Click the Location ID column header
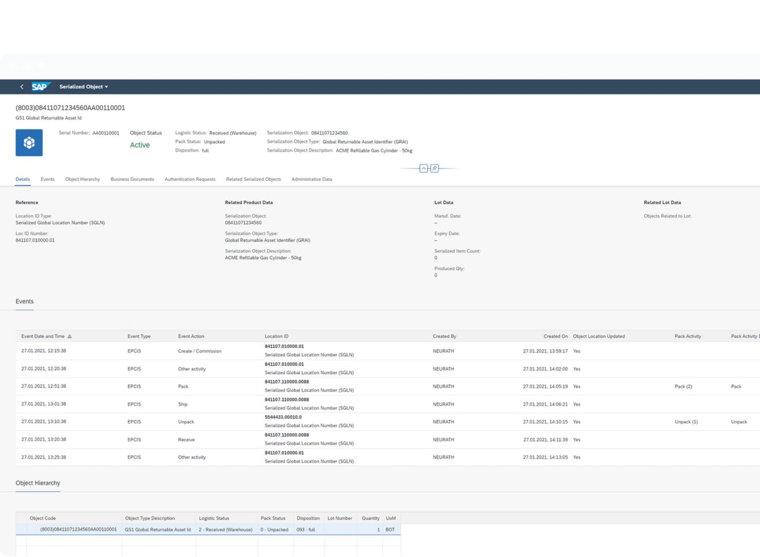 (276, 336)
